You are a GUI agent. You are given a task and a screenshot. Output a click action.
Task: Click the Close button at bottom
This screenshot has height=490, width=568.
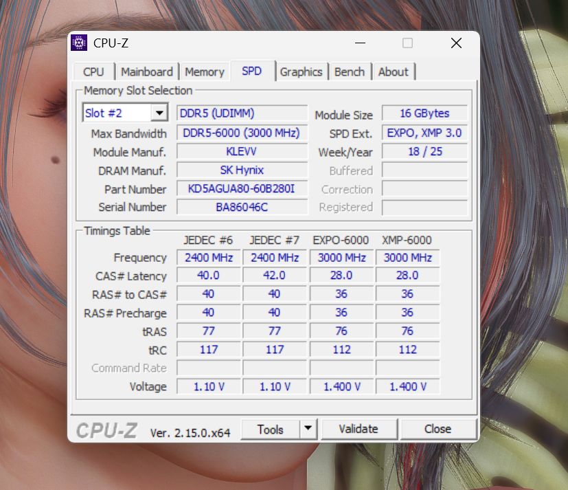tap(438, 429)
